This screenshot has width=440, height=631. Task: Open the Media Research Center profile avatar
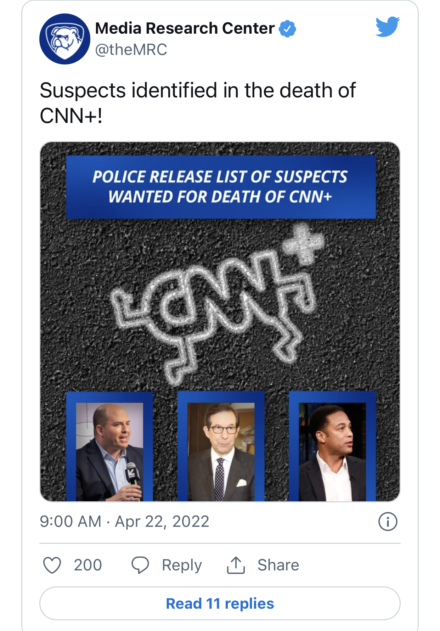[64, 39]
